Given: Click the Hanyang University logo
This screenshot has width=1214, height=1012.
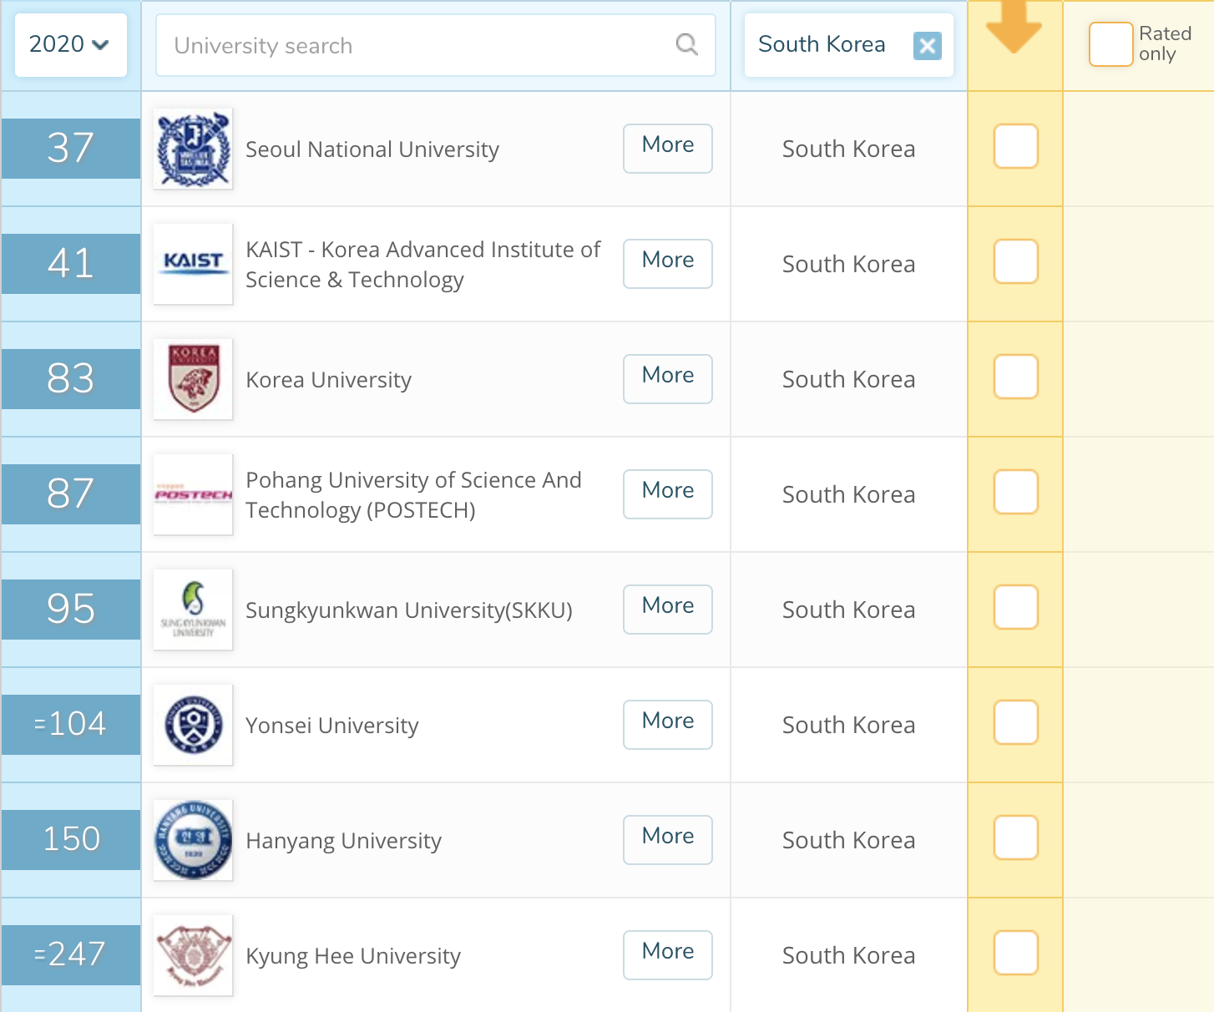Looking at the screenshot, I should point(193,840).
